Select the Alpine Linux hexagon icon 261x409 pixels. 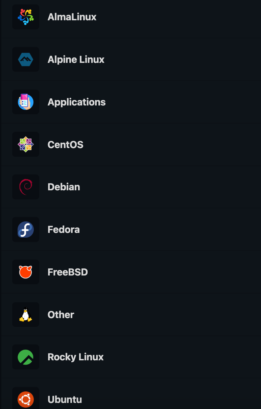click(x=26, y=59)
